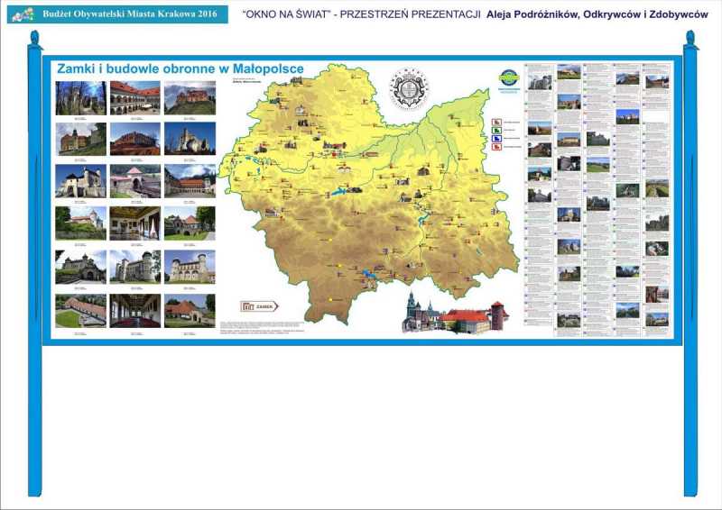
Task: Open the white castle ruins photo thumbnail
Action: 190,139
